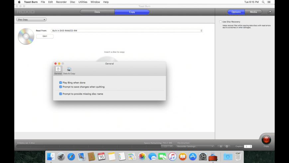Uncheck Prompt to save changes when quitting
The height and width of the screenshot is (163, 289).
(x=60, y=87)
